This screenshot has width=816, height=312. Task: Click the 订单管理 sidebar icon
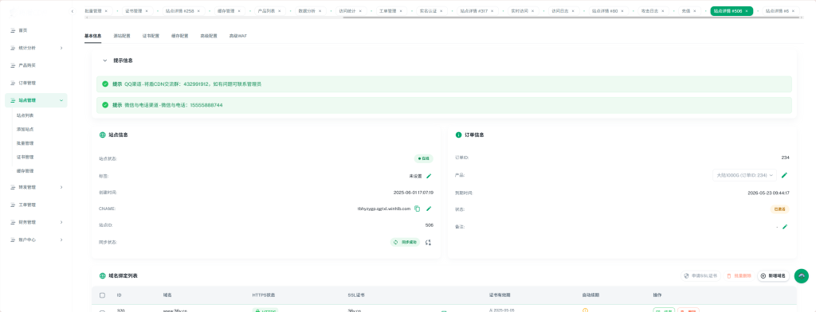click(13, 84)
